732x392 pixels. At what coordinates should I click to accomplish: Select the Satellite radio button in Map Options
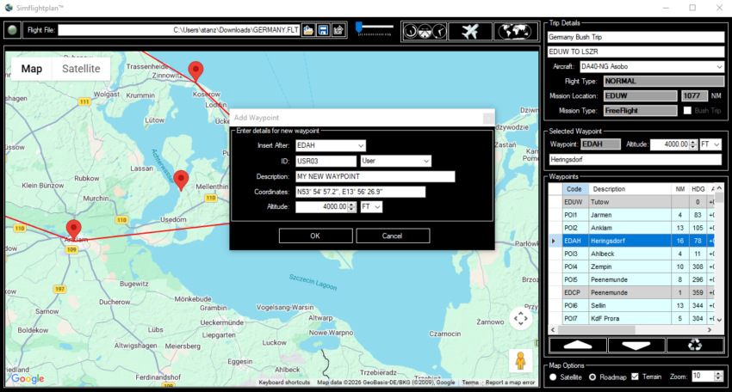(553, 377)
